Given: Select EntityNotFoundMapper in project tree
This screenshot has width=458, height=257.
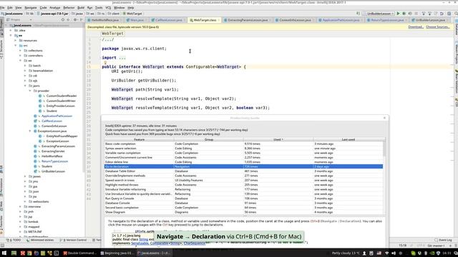Looking at the screenshot, I should (x=62, y=136).
